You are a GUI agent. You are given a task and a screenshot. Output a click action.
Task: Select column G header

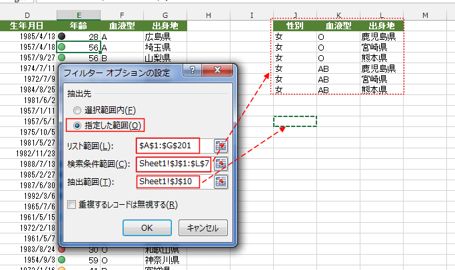165,15
